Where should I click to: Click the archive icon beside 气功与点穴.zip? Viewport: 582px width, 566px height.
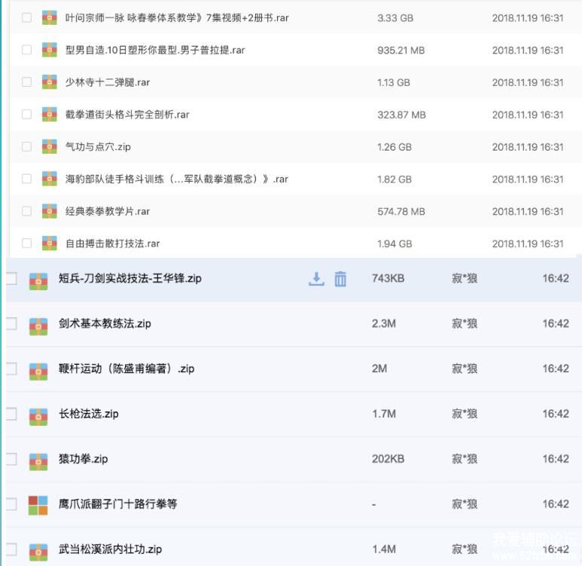point(50,147)
